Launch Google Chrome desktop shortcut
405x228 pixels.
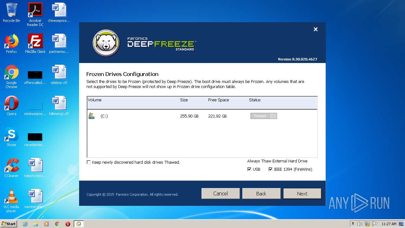tap(11, 77)
